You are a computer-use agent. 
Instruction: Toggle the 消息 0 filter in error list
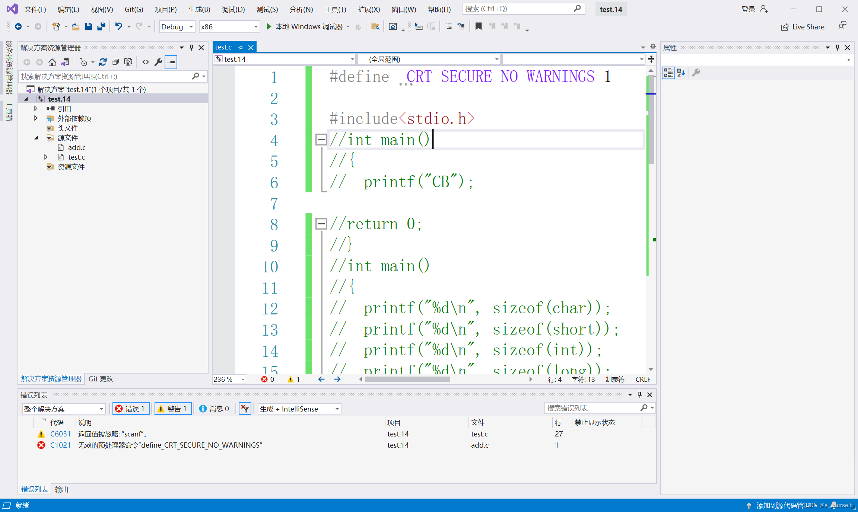(215, 409)
